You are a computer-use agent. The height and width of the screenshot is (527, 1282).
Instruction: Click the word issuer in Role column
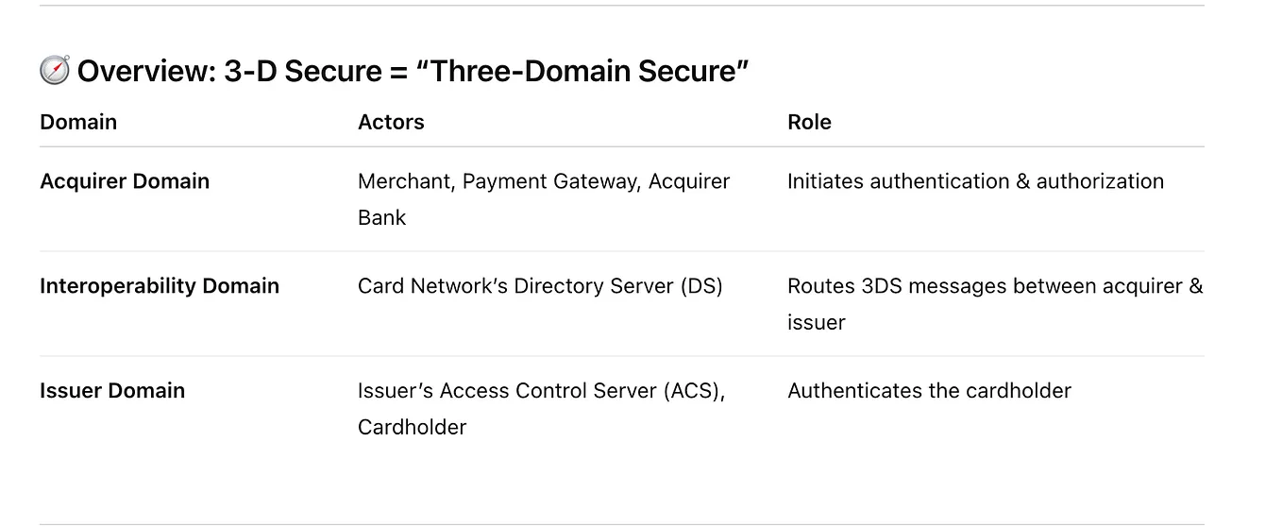click(816, 322)
